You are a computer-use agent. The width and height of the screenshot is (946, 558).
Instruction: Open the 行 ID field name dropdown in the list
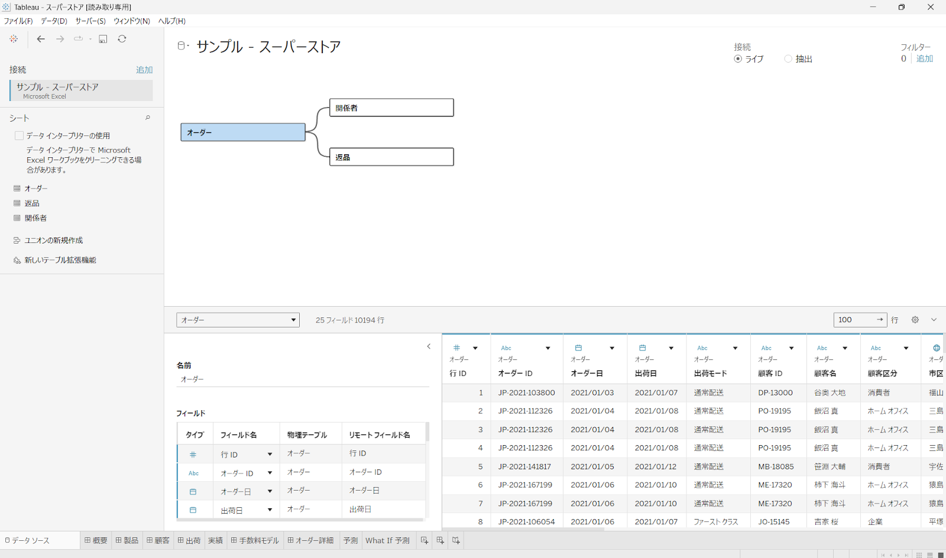tap(270, 455)
